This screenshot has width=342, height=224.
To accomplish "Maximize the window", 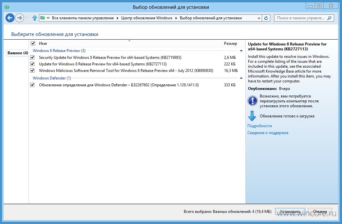I will [319, 6].
